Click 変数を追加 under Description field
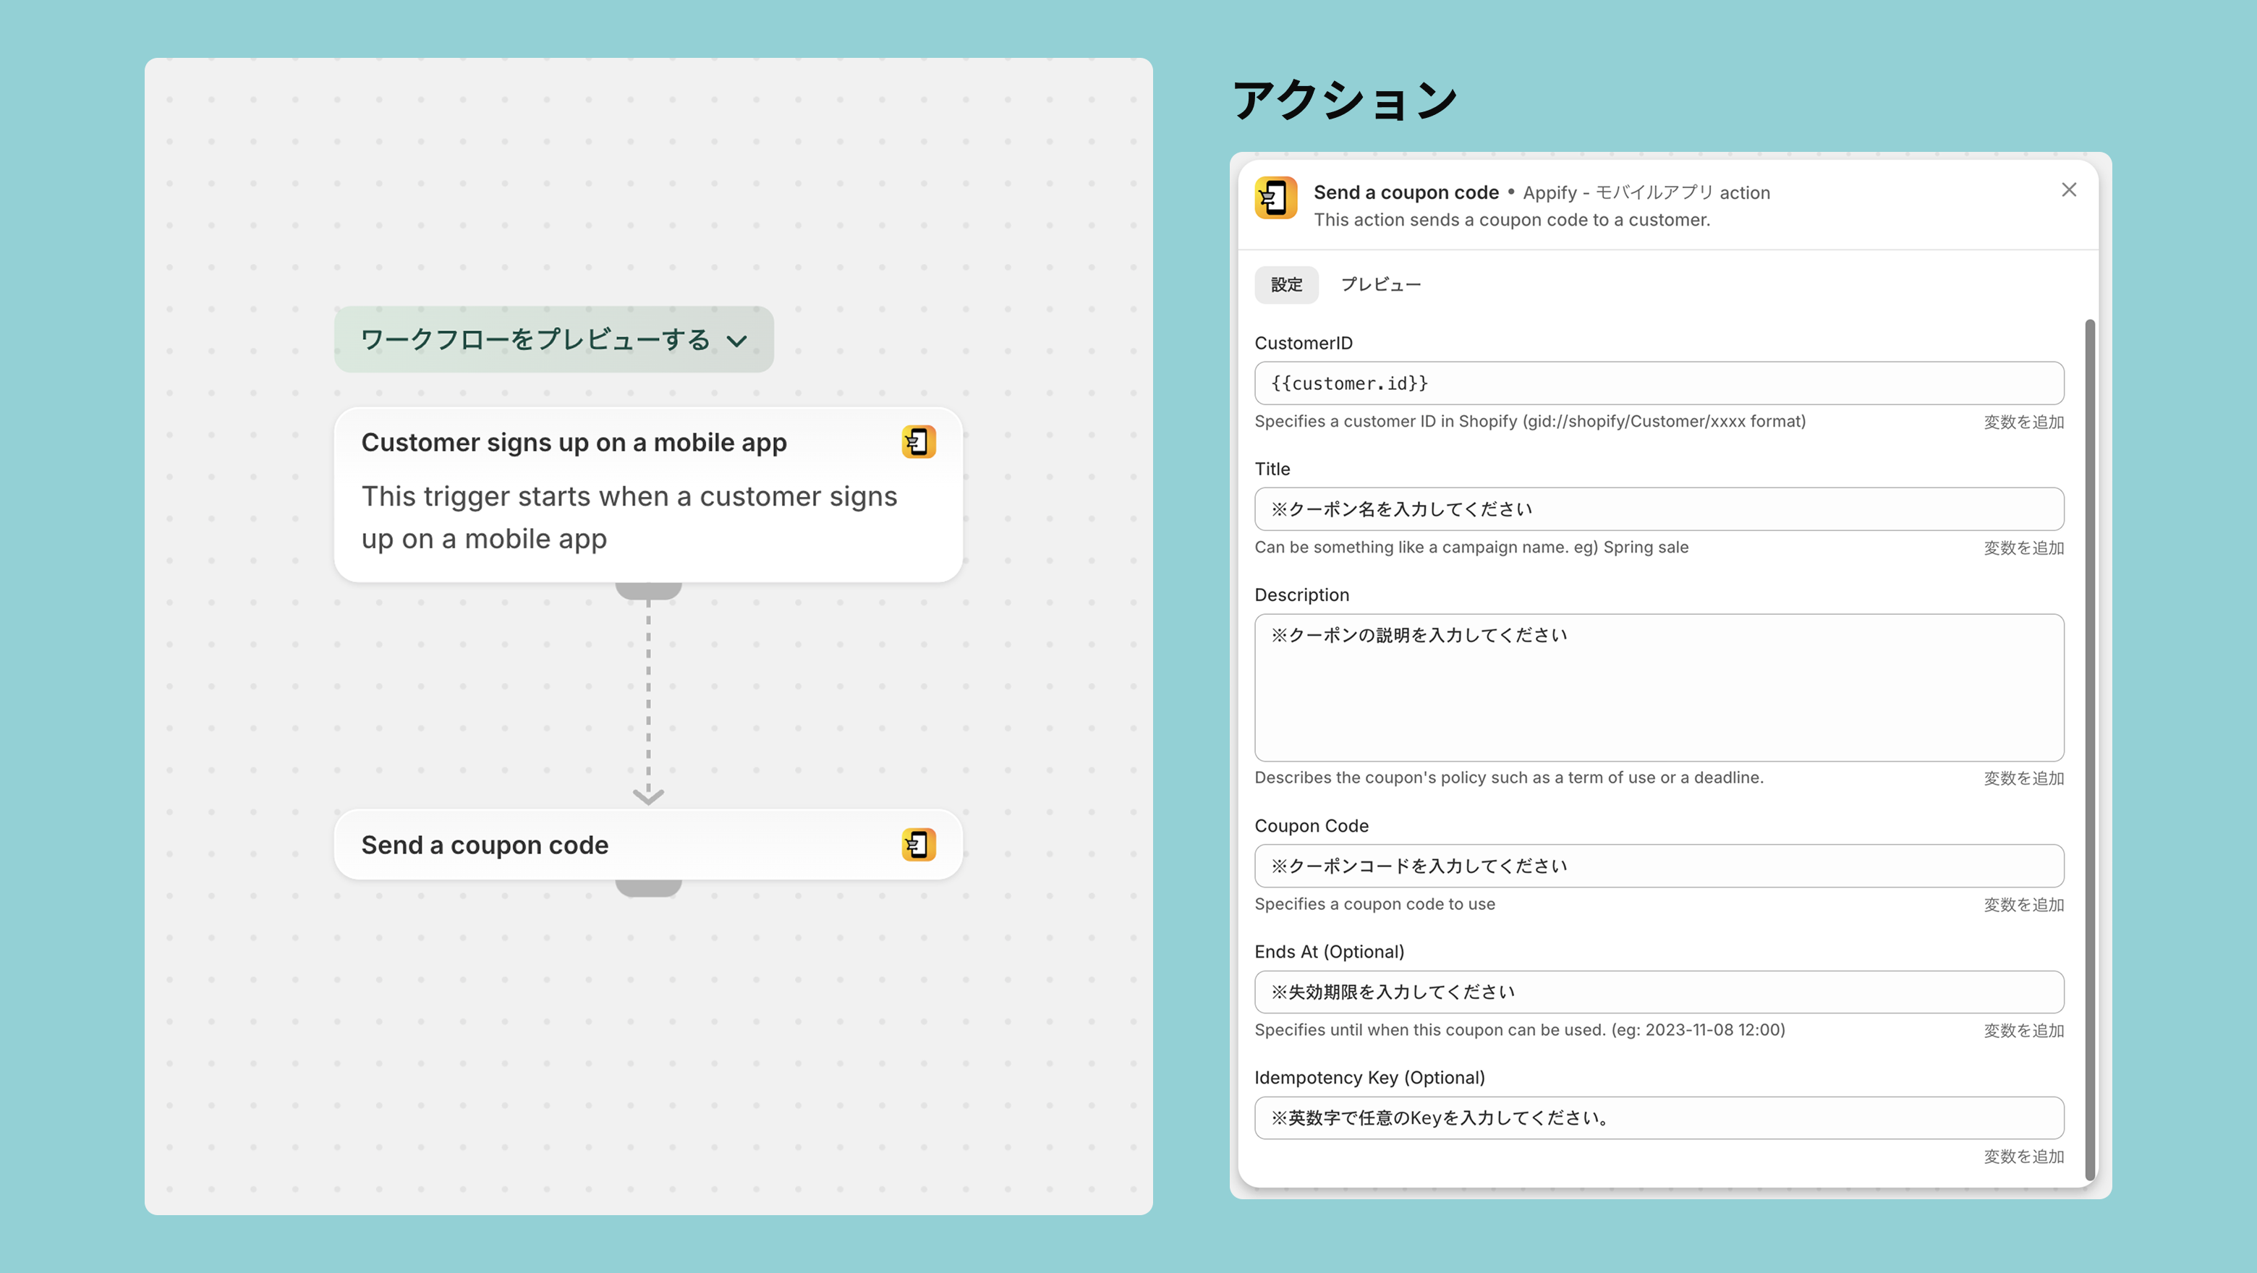 point(2023,779)
